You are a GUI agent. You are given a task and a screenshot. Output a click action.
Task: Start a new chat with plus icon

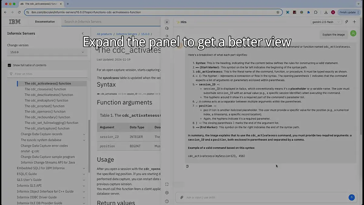click(354, 22)
